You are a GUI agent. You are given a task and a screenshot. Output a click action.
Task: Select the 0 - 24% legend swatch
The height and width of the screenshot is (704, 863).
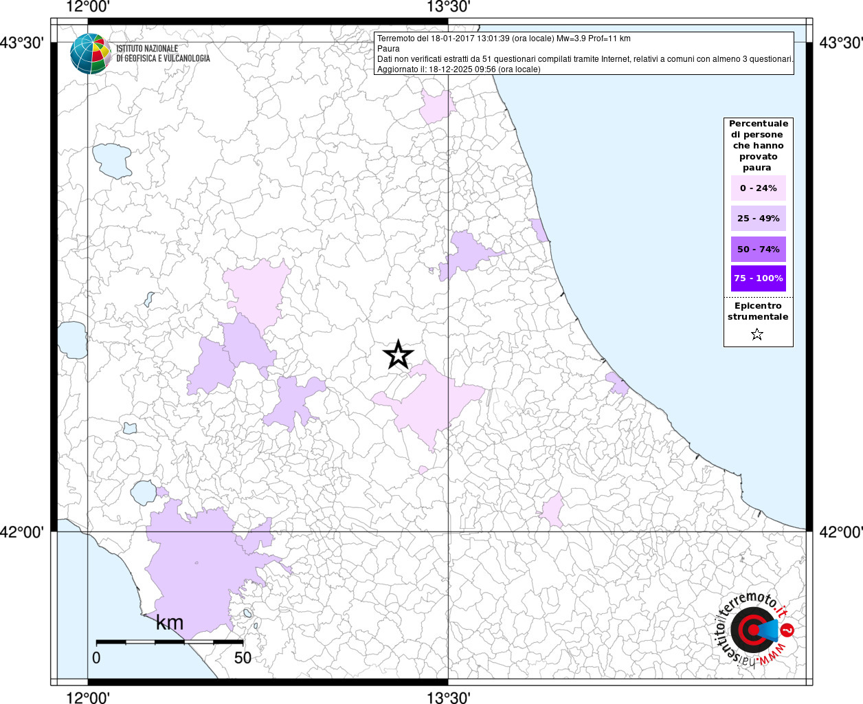pyautogui.click(x=758, y=188)
